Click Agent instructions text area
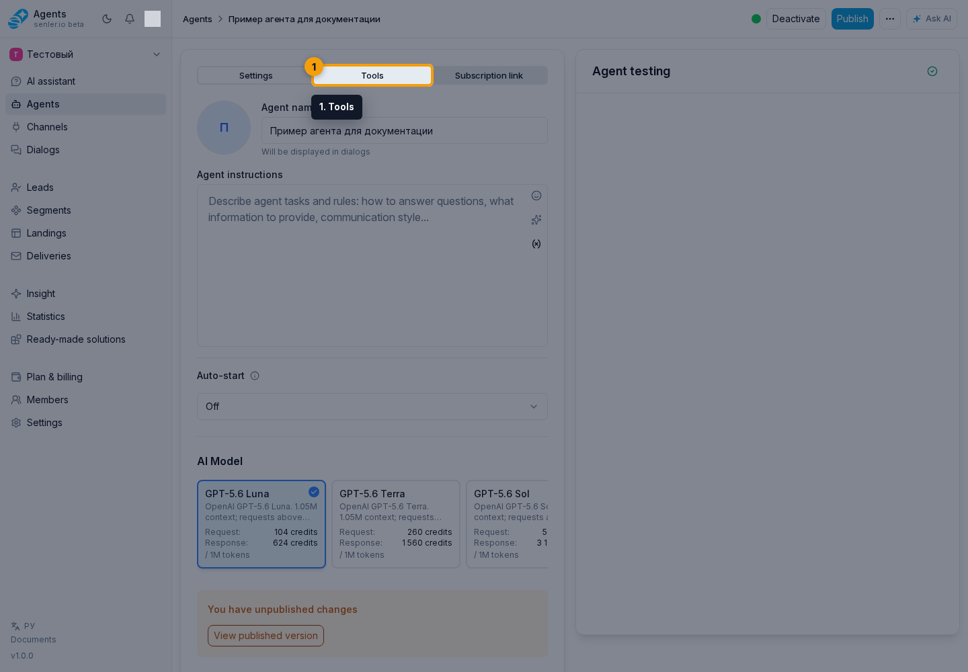Screen dimensions: 968x672 [x=372, y=266]
